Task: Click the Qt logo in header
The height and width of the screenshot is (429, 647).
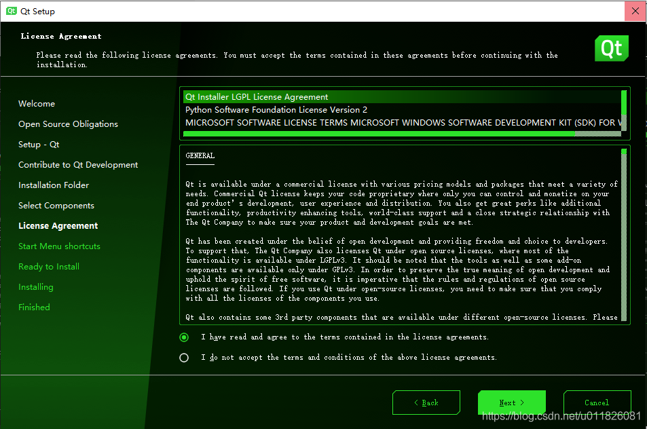Action: click(x=612, y=48)
